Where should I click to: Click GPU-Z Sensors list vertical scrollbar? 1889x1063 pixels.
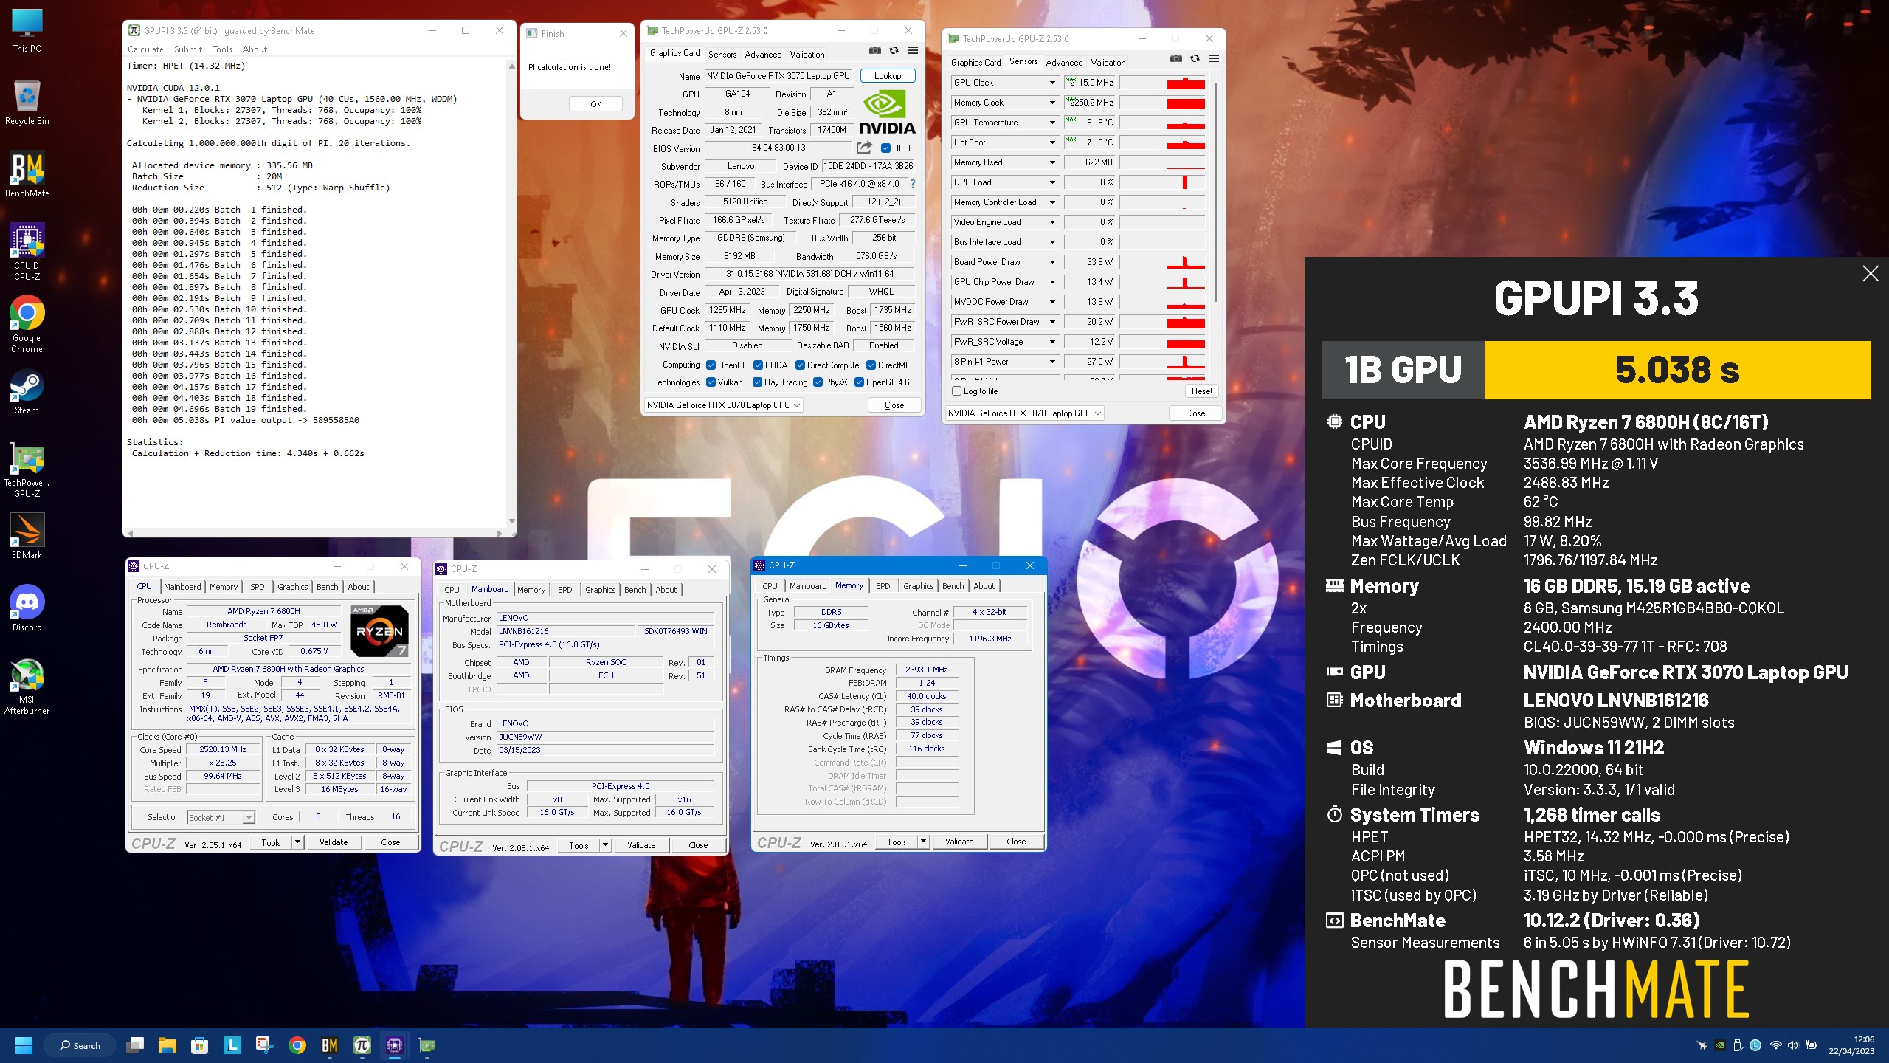(1215, 192)
